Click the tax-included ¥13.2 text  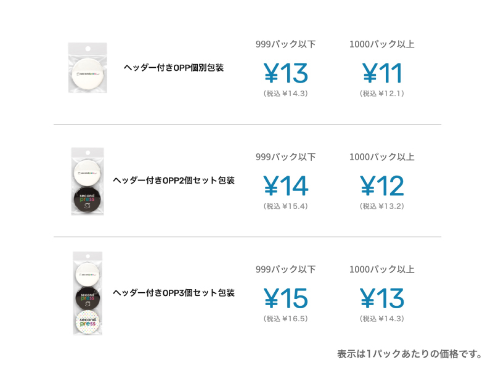click(382, 206)
